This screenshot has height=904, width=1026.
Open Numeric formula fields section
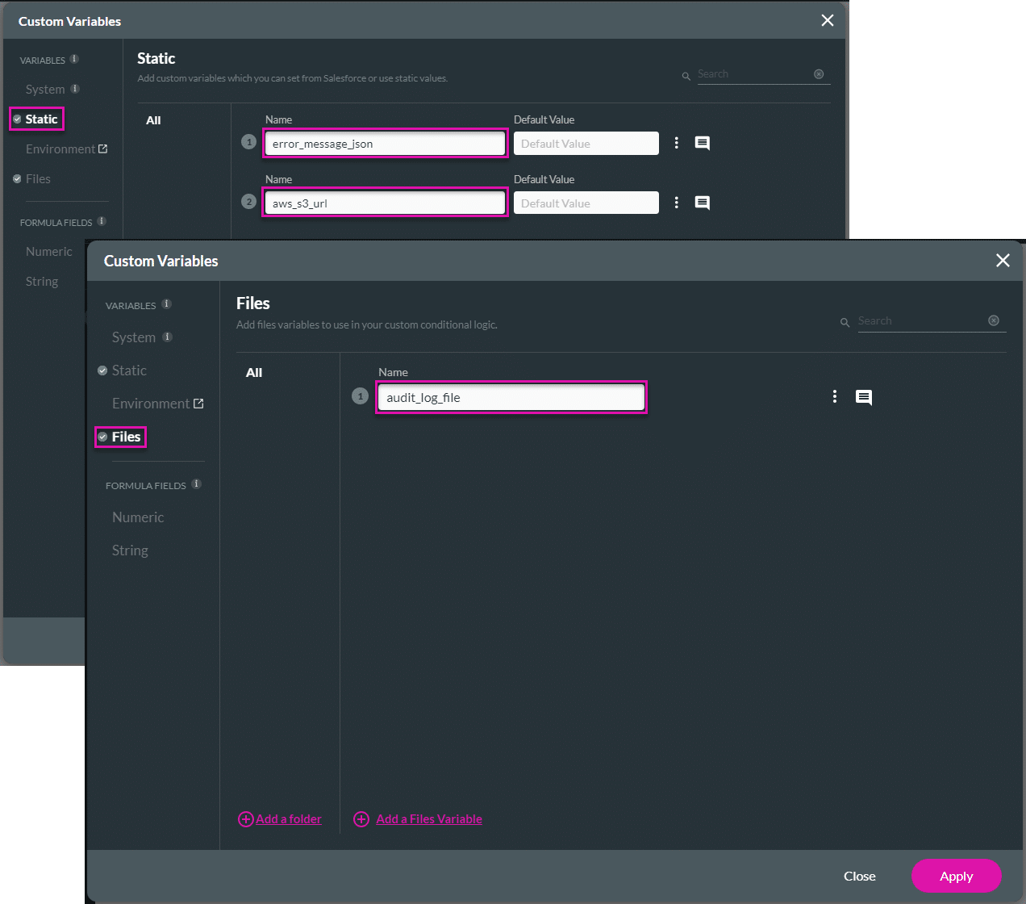click(x=138, y=517)
